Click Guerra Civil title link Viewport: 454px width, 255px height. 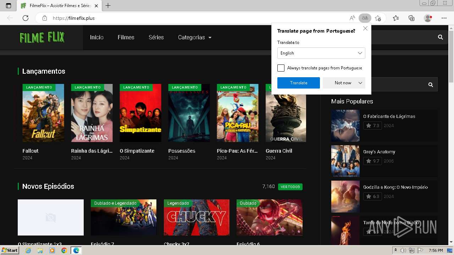(279, 151)
